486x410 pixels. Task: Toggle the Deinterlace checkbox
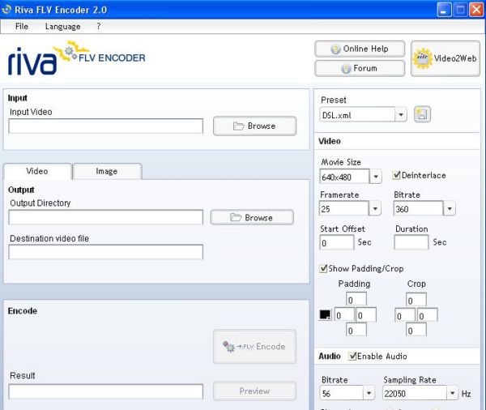tap(396, 175)
